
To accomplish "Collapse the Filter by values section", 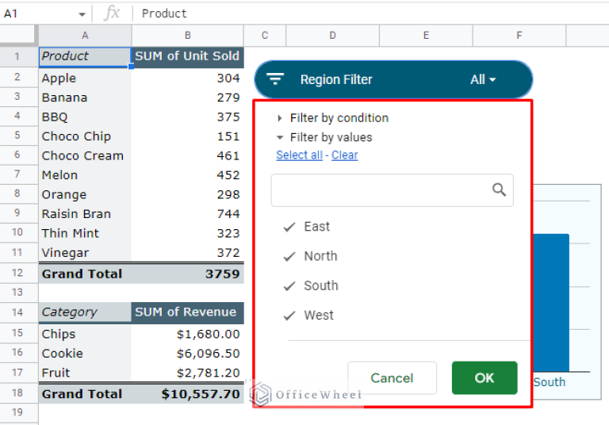I will 280,137.
